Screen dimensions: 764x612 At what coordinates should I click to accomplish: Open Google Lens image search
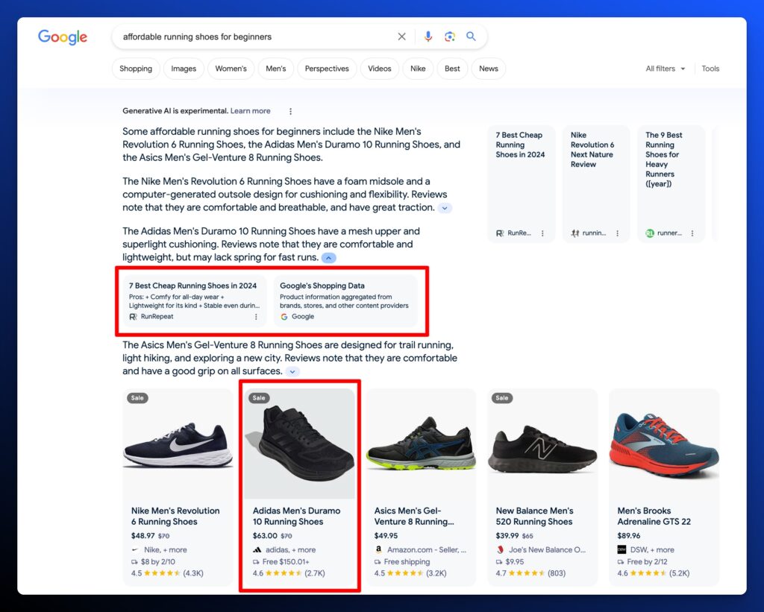pos(449,37)
